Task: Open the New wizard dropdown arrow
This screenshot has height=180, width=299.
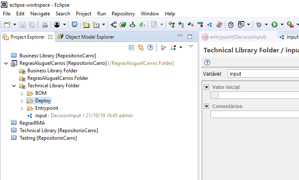Action: tap(15, 25)
